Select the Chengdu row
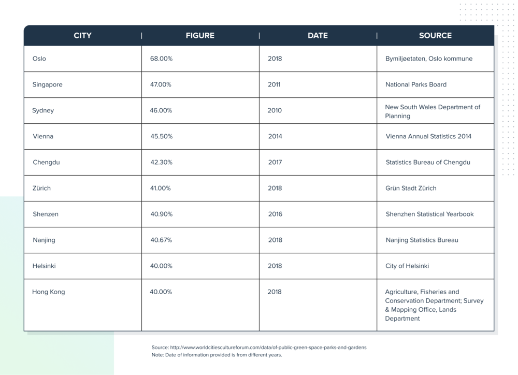The image size is (518, 375). (x=83, y=162)
